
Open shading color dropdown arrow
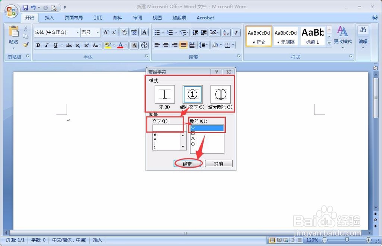(221, 45)
